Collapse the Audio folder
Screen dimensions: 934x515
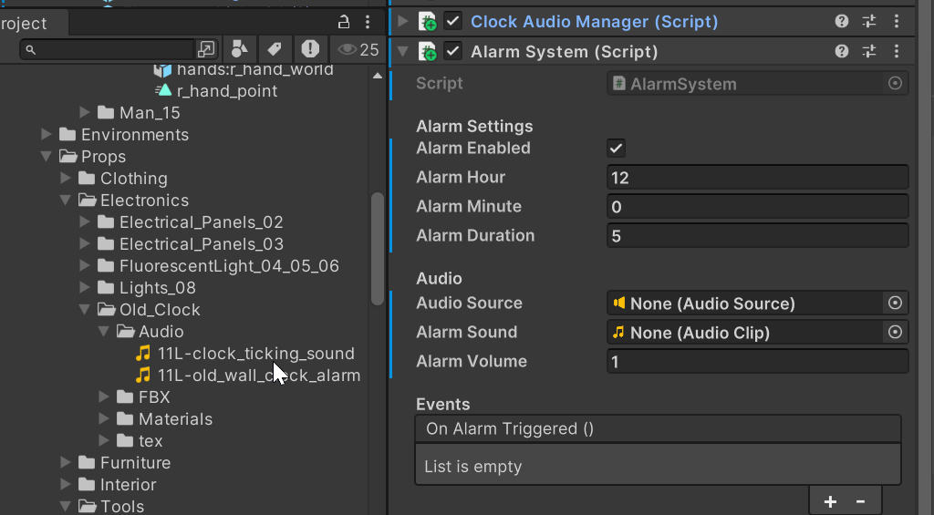pos(104,331)
